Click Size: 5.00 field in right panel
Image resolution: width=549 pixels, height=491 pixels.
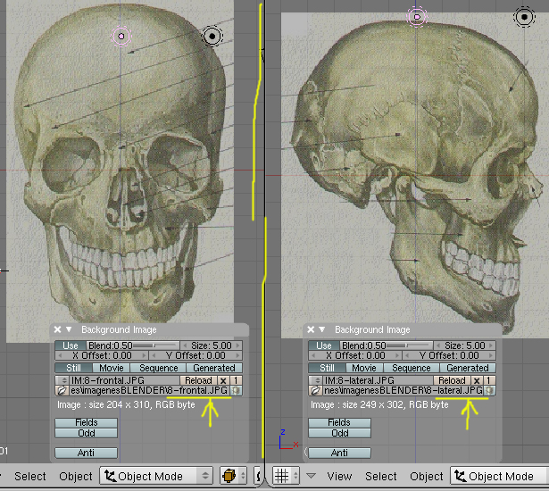464,345
